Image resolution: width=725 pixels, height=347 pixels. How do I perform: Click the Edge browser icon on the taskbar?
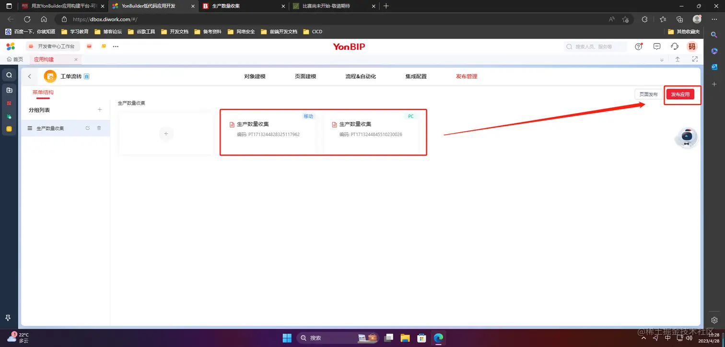pos(438,338)
